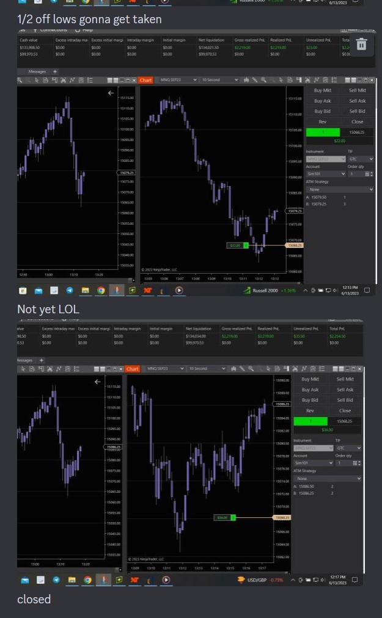Click Order qty stepper arrows in 12:13 PM panel

(372, 174)
